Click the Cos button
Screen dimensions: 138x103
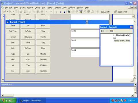(28, 60)
